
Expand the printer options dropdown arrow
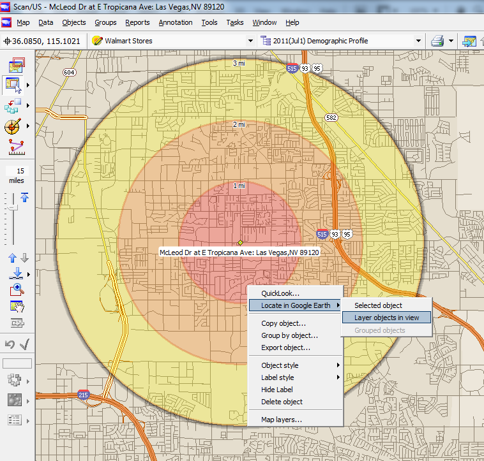451,41
